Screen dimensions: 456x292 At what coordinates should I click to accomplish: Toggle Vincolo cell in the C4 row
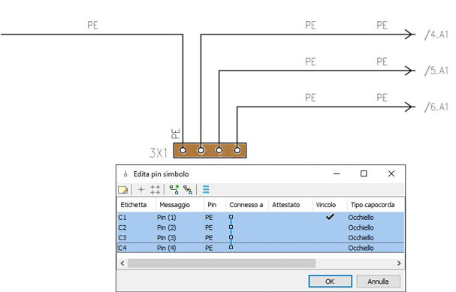pyautogui.click(x=330, y=248)
